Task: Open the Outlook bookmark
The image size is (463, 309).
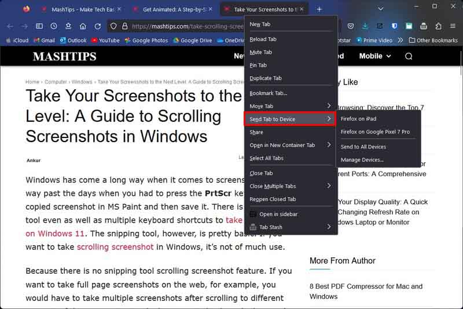Action: 74,40
